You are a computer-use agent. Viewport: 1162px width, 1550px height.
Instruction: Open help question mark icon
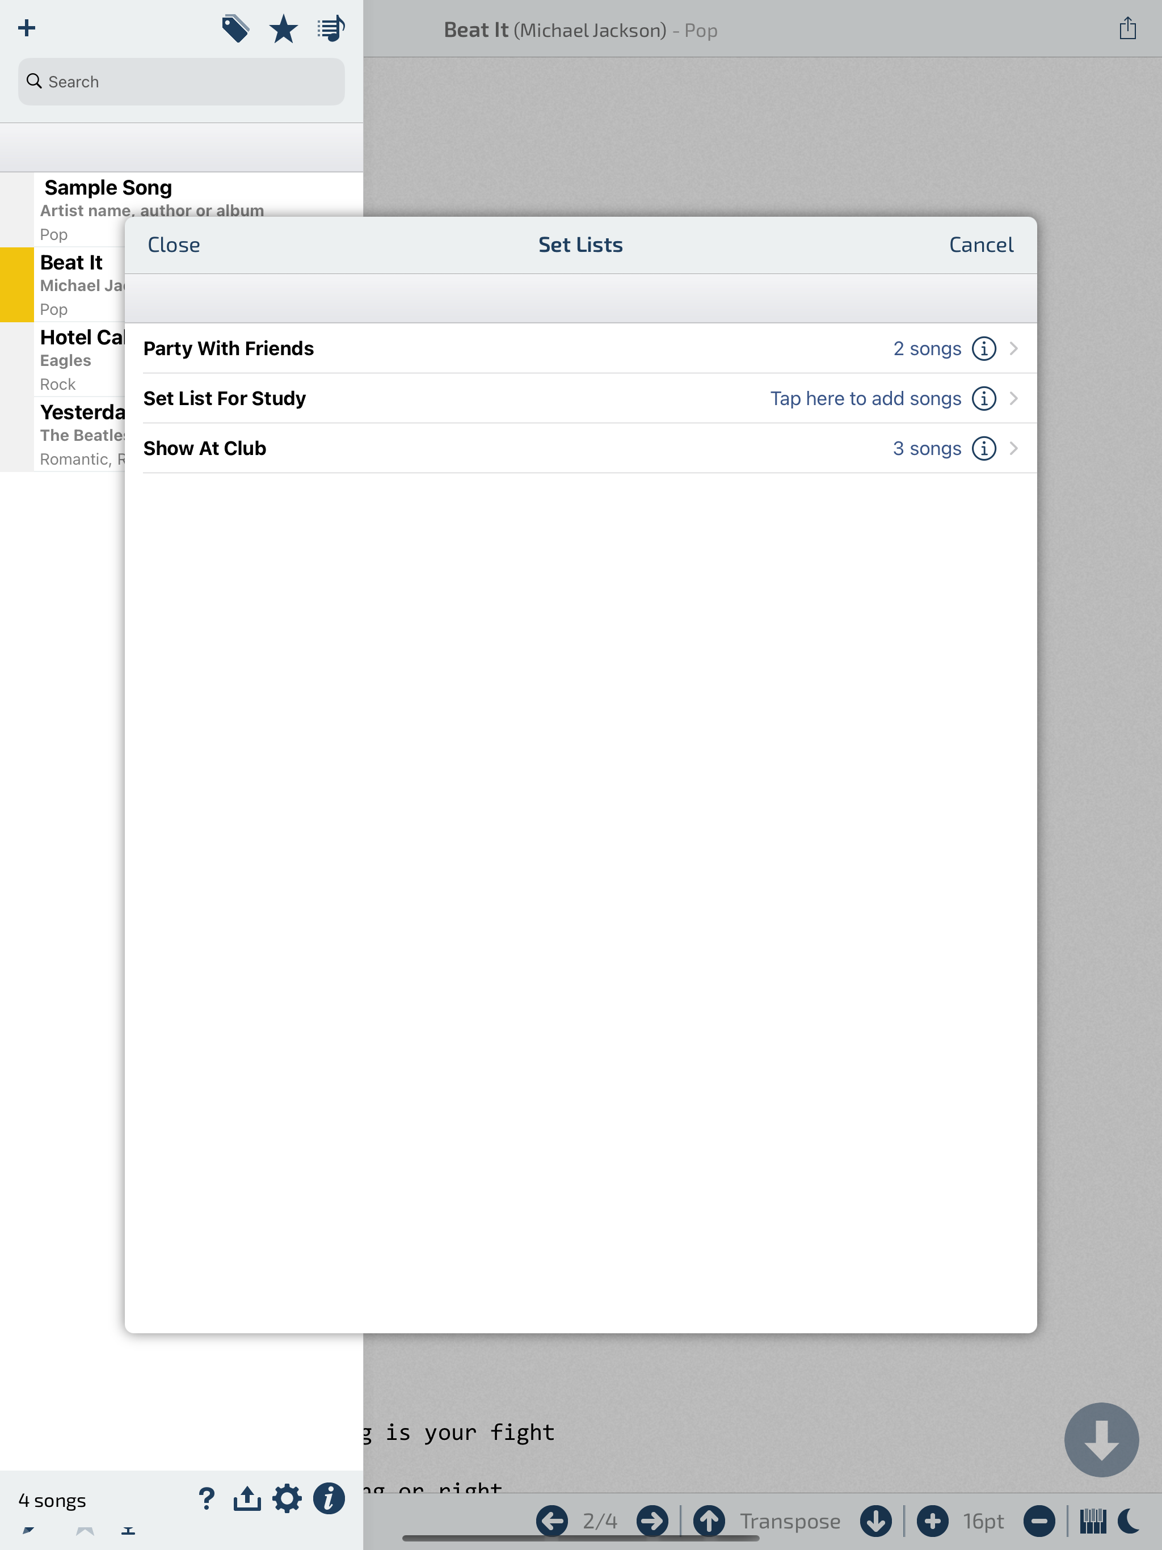tap(206, 1499)
